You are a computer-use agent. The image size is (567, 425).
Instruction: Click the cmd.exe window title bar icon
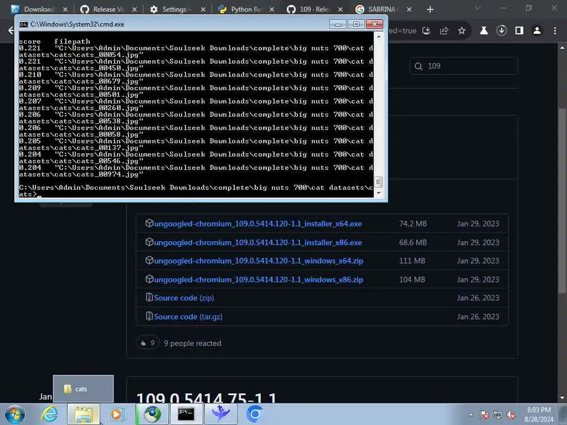23,24
